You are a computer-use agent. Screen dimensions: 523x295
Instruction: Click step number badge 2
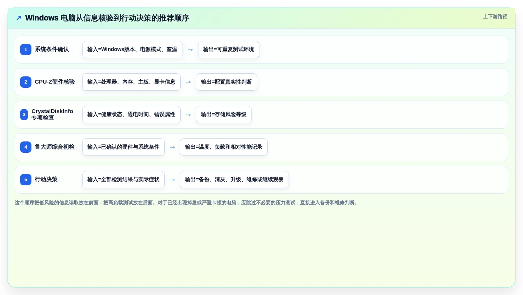coord(26,82)
